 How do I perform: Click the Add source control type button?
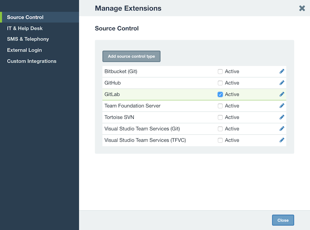click(131, 56)
